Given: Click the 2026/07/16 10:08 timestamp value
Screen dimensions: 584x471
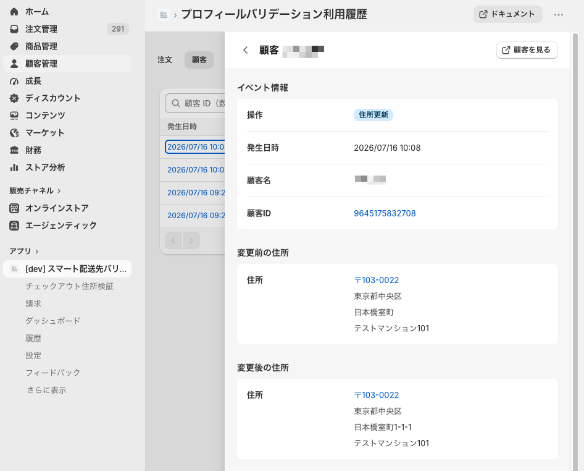Looking at the screenshot, I should [x=387, y=148].
